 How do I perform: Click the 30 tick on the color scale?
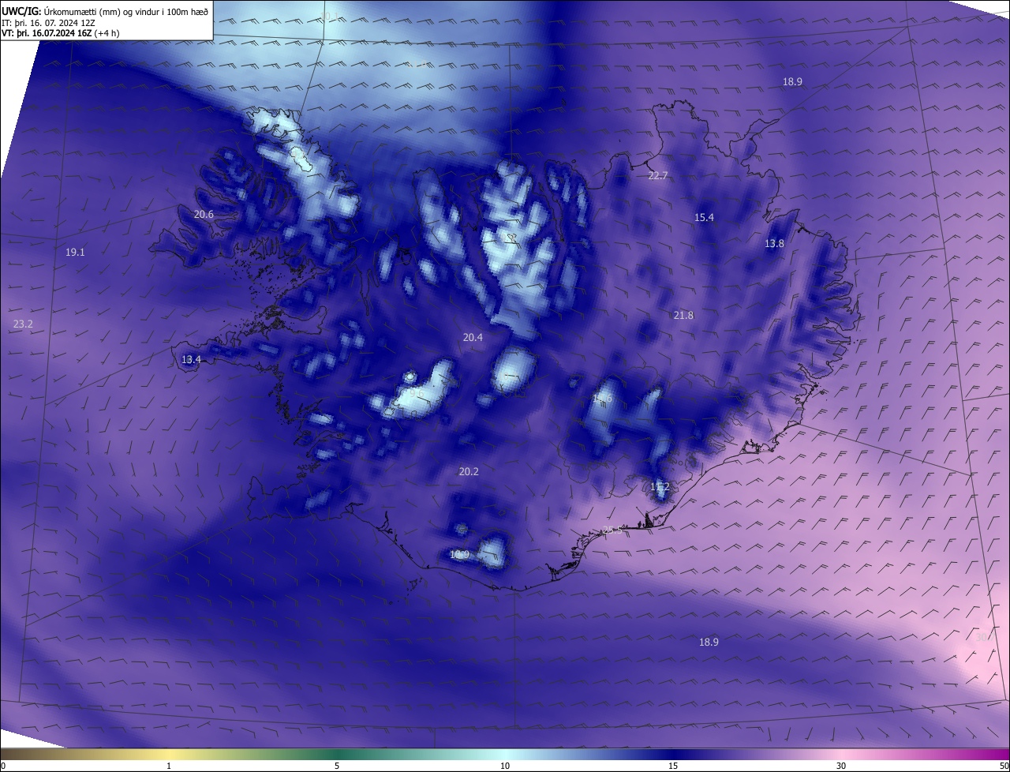841,766
